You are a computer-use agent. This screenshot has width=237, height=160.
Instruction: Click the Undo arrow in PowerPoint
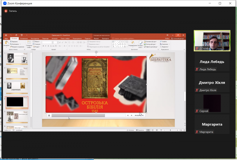click(11, 35)
